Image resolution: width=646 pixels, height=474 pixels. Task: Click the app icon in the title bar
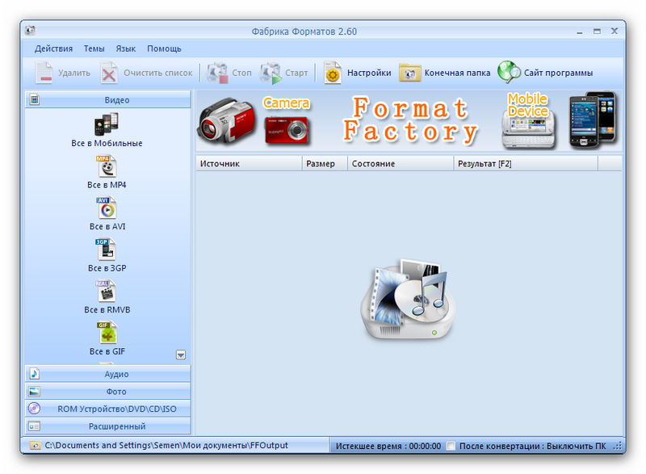30,31
